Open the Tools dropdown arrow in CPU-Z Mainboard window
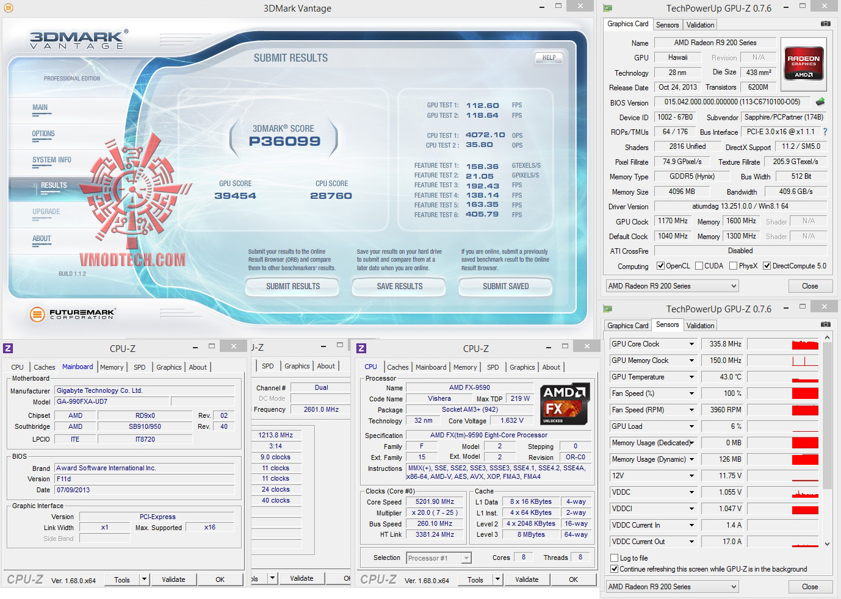 (x=144, y=579)
